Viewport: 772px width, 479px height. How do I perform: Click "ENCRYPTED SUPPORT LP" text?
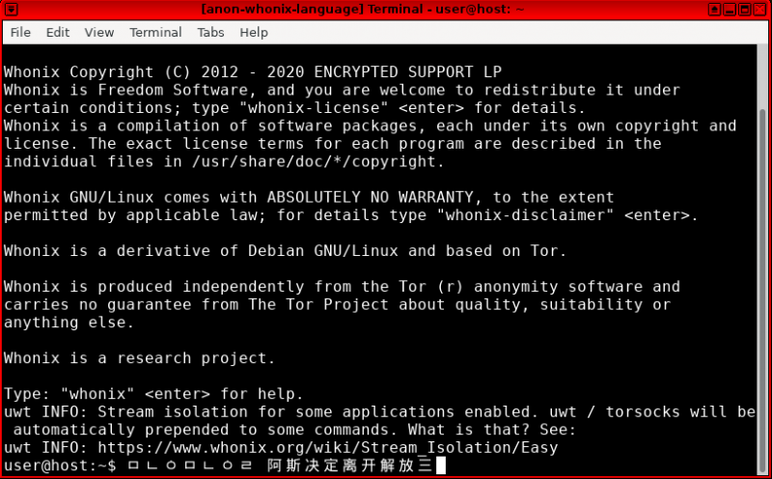[x=407, y=72]
